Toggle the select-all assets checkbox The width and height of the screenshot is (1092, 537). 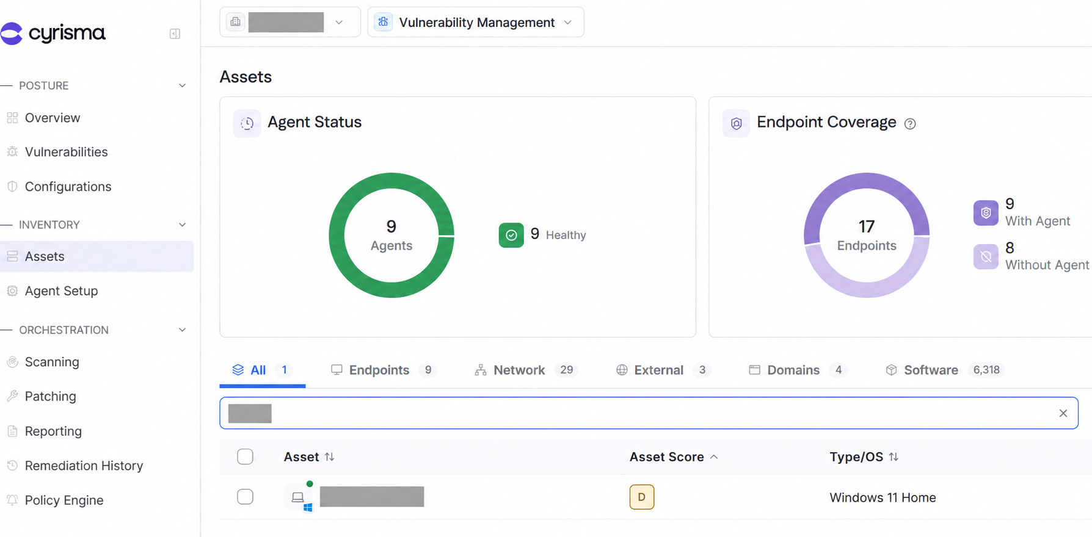click(x=245, y=456)
